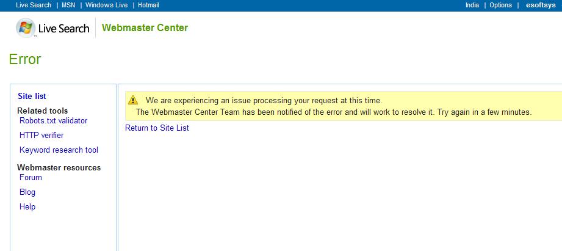Open Hotmail from the top bar
This screenshot has height=251, width=562.
click(x=148, y=5)
